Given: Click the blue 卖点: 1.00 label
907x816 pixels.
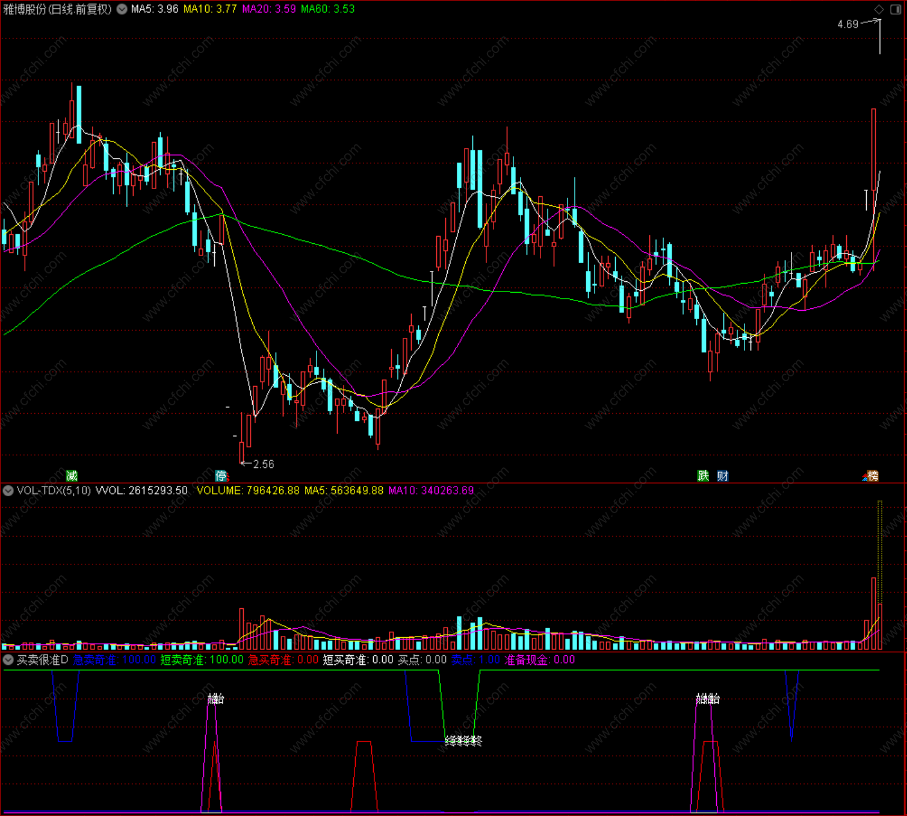Looking at the screenshot, I should [x=475, y=660].
